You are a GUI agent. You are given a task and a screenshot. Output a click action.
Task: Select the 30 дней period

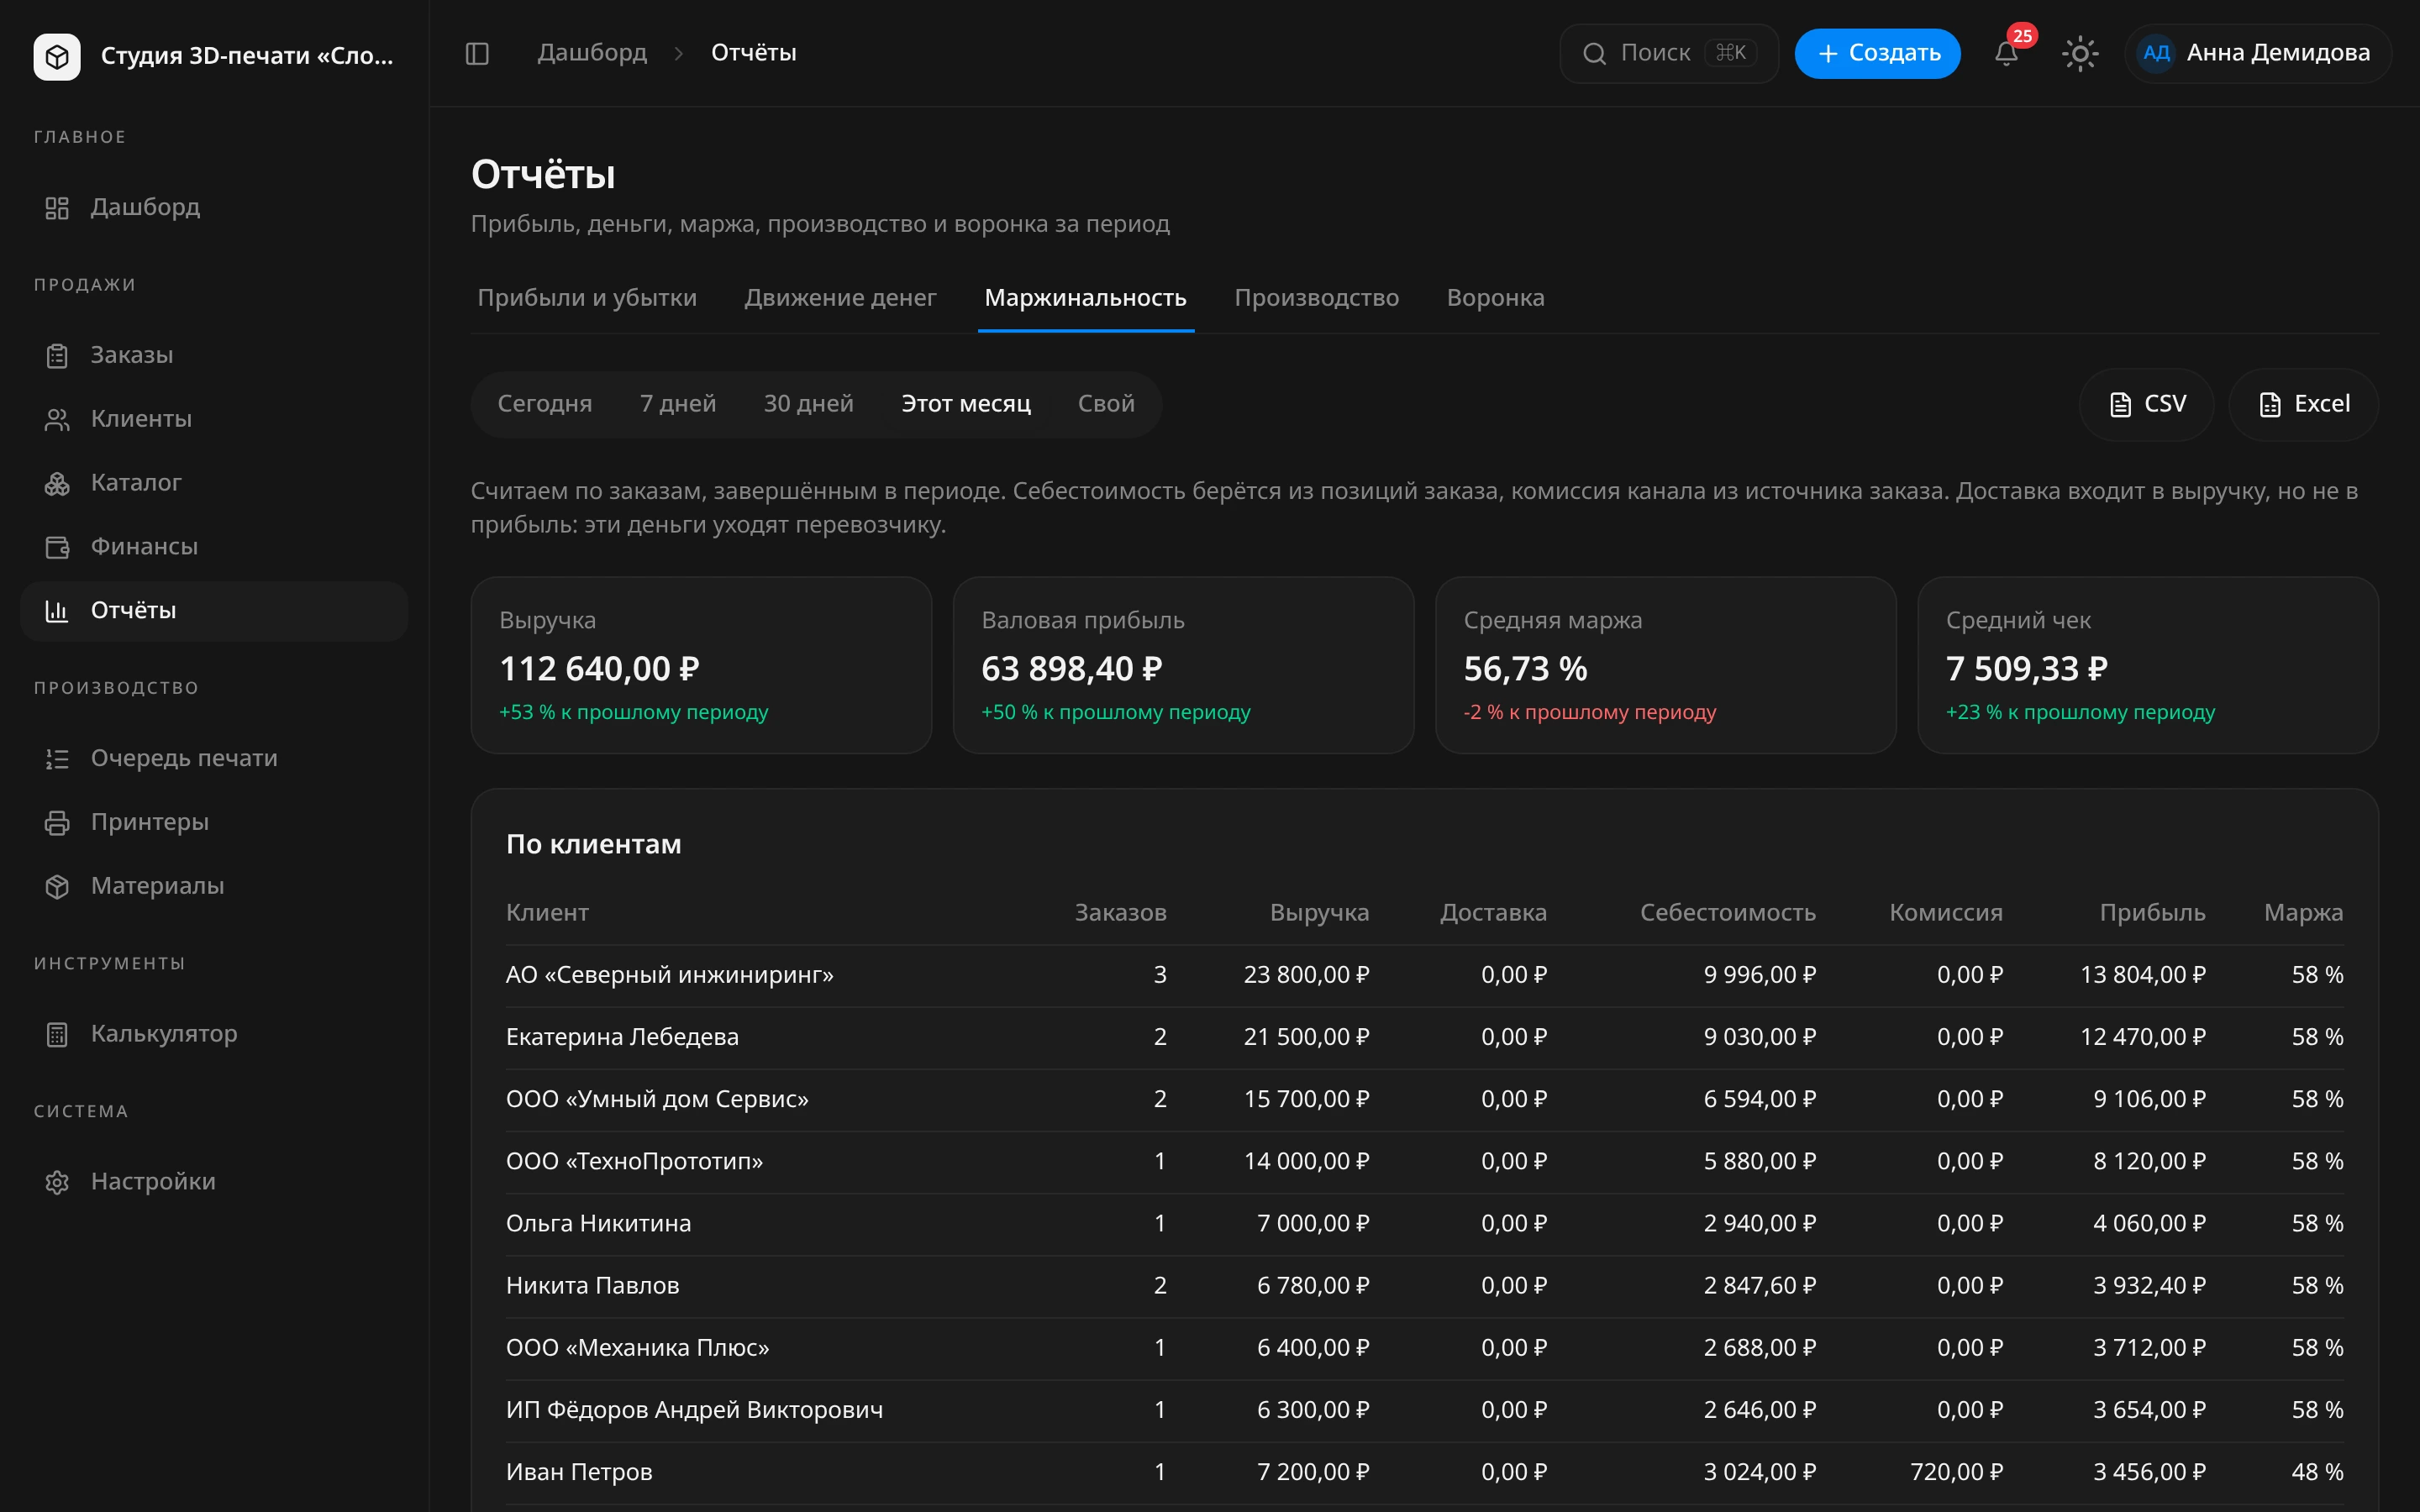[808, 404]
